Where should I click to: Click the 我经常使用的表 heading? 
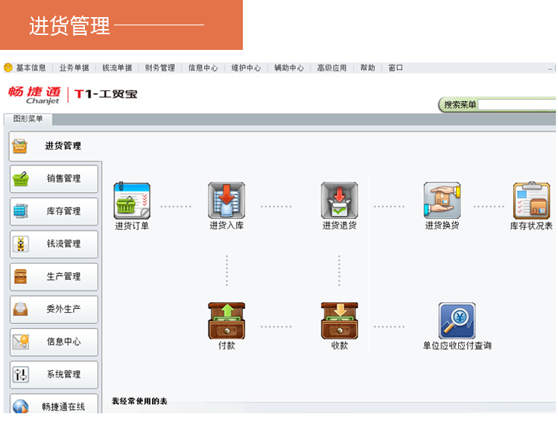[139, 401]
